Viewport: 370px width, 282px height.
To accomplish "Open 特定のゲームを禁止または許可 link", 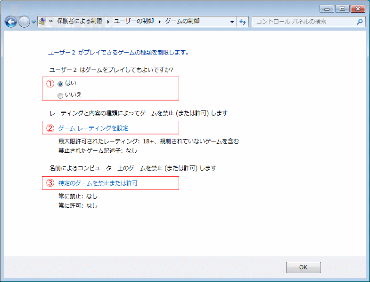I will [x=98, y=183].
